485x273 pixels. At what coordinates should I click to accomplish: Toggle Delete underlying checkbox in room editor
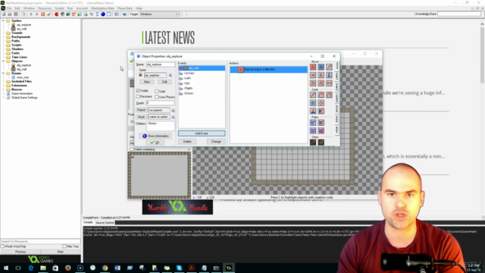(x=131, y=149)
